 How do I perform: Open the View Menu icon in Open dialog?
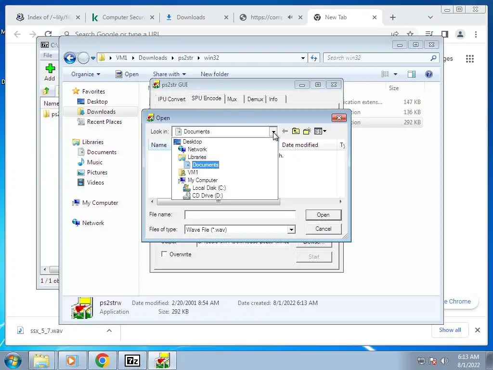[320, 131]
